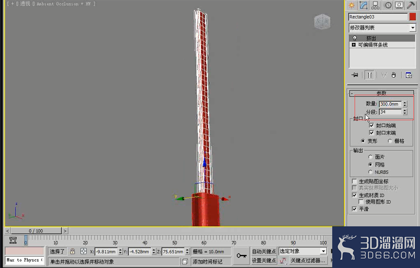This screenshot has height=268, width=420.
Task: Open the 选定对象 dropdown
Action: (x=303, y=251)
